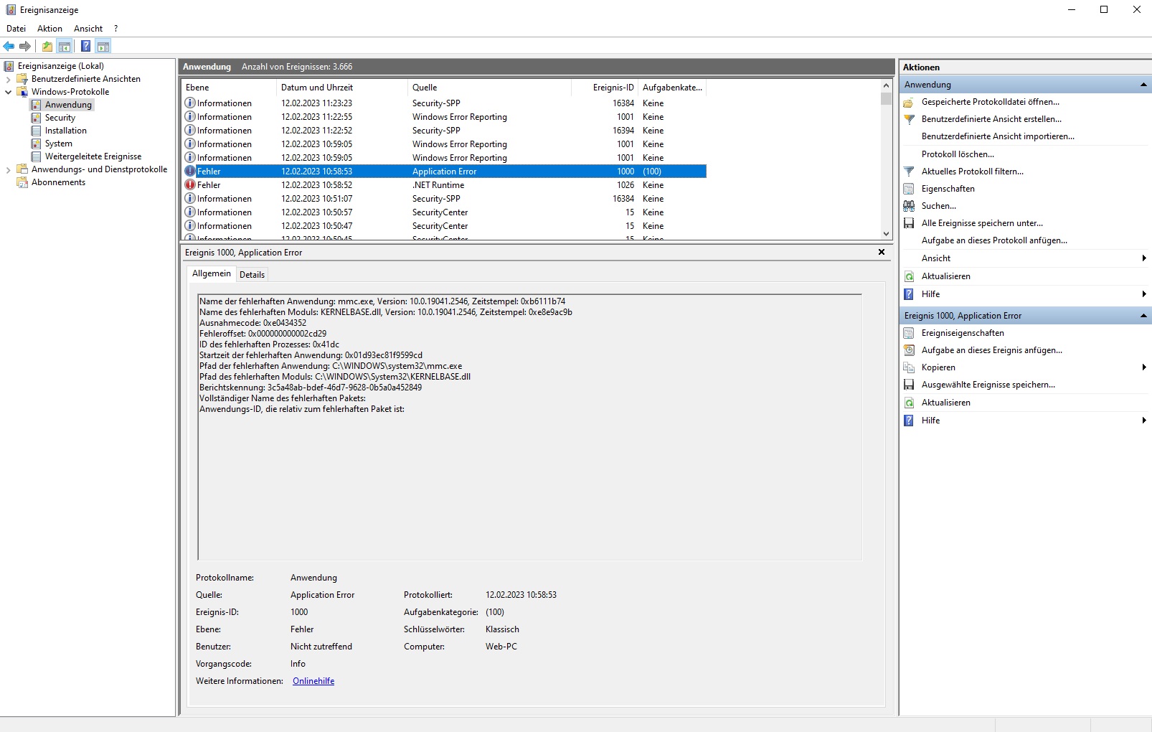
Task: Collapse the Windows-Protokolle tree node
Action: [9, 92]
